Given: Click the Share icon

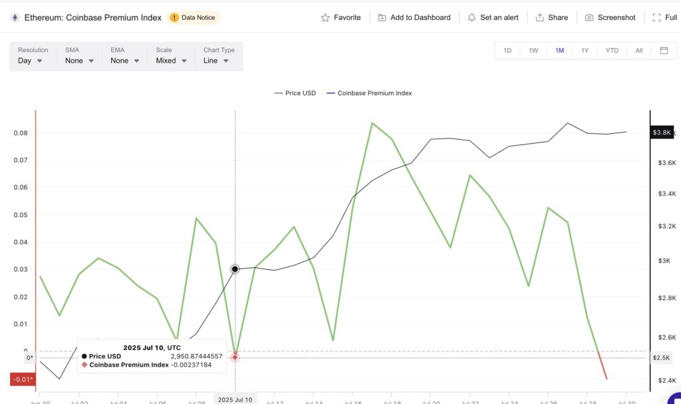Looking at the screenshot, I should click(x=539, y=17).
